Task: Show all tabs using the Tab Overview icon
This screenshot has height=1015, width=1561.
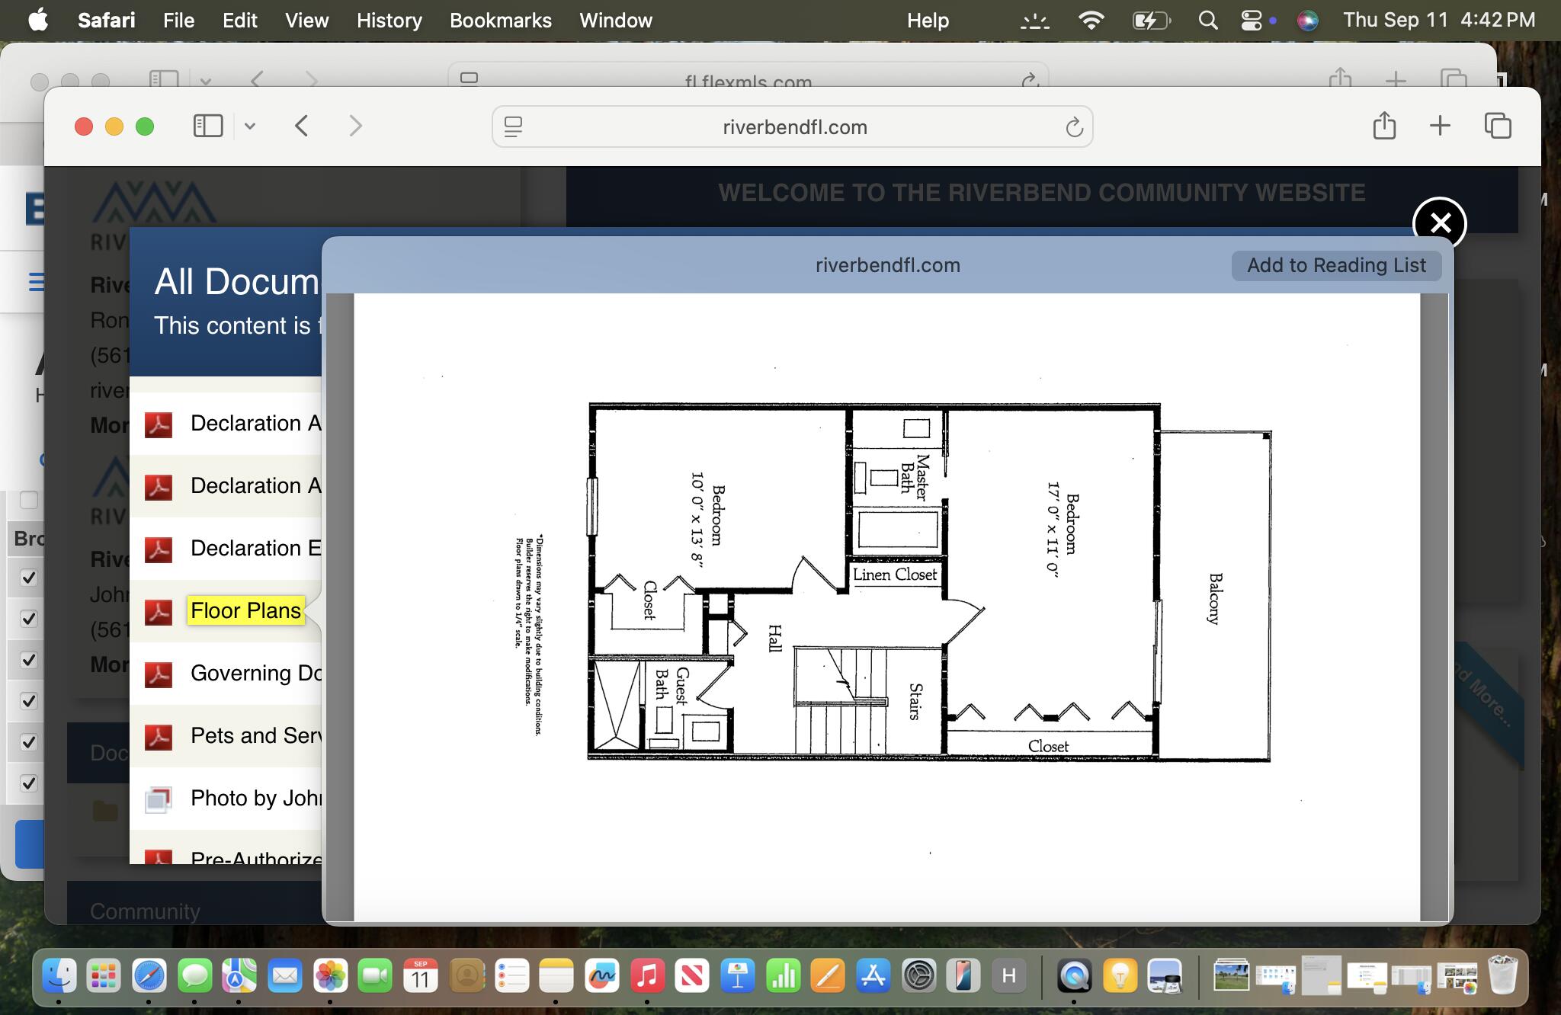Action: coord(1496,126)
